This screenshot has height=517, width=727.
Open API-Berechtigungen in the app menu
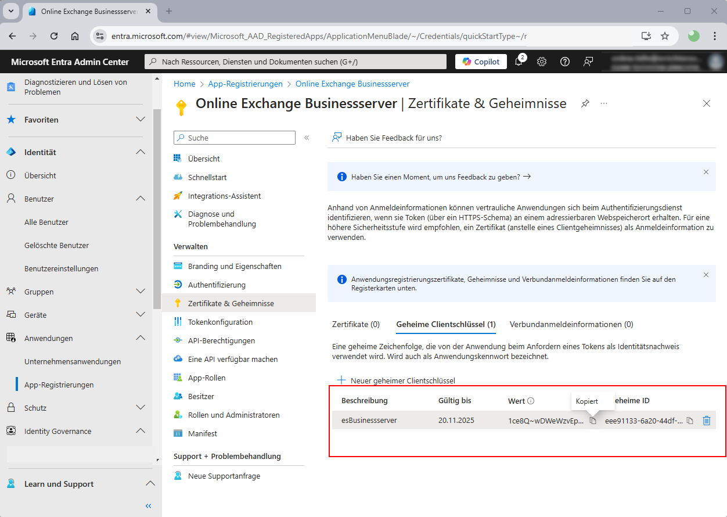(221, 340)
